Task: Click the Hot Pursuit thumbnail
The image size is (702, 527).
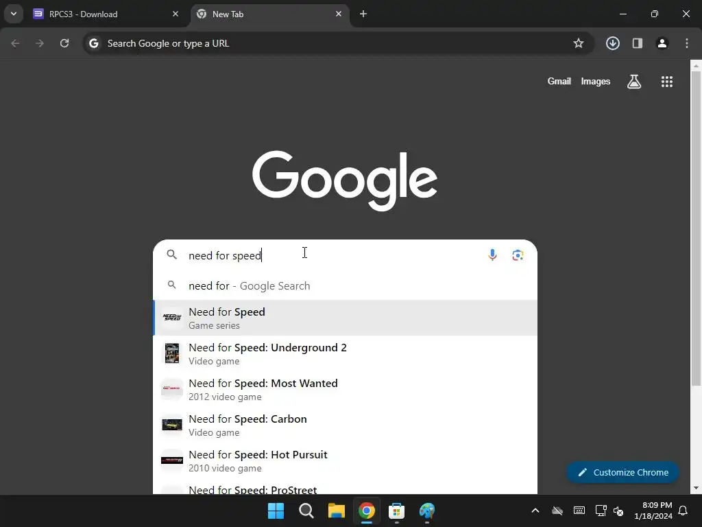Action: pyautogui.click(x=172, y=460)
